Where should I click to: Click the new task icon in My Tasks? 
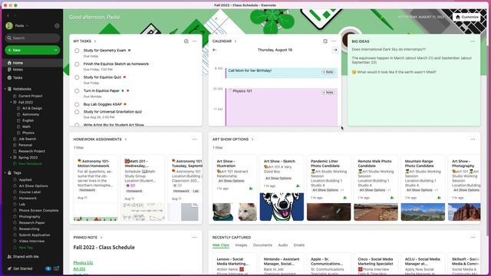point(186,41)
